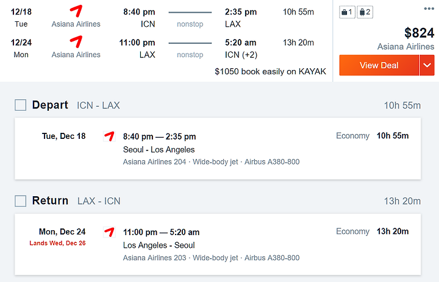Click the $1050 book easily on KAYAK link
The width and height of the screenshot is (439, 282).
coord(270,72)
